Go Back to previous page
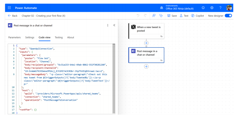The height and width of the screenshot is (121, 240). [13, 16]
